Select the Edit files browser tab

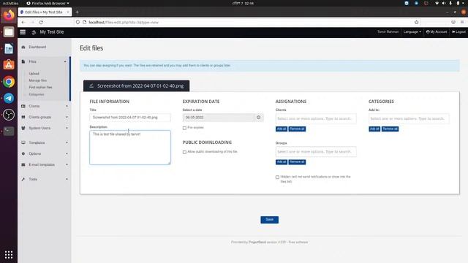[44, 12]
